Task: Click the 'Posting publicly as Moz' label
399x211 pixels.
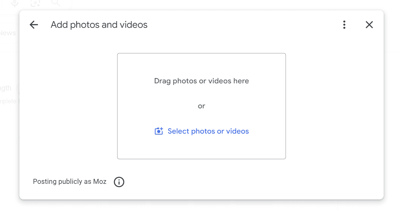Action: (70, 182)
